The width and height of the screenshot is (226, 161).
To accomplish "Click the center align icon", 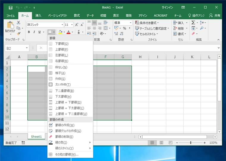I will coord(94,28).
